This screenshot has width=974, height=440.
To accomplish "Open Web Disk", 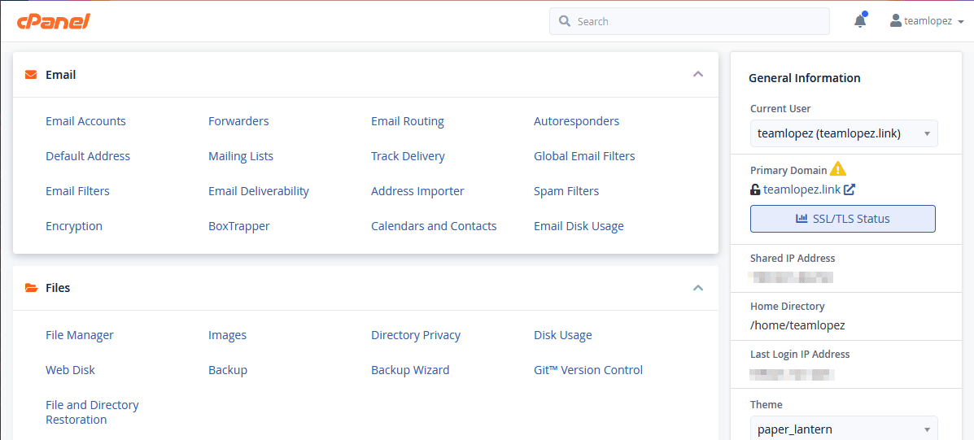I will (x=70, y=370).
